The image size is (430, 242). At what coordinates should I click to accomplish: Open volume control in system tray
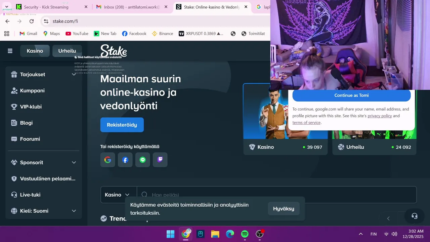click(394, 234)
